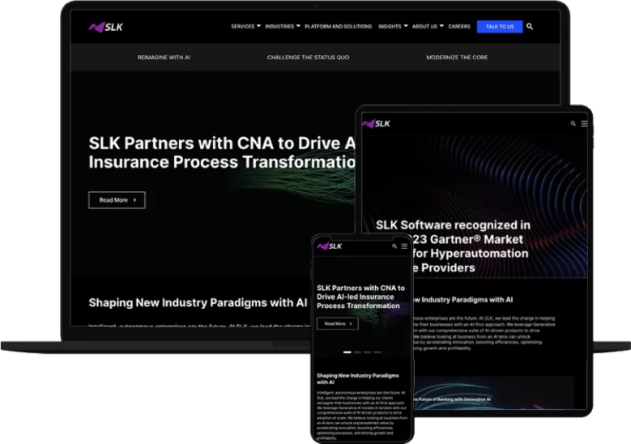Expand the Industries dropdown menu
This screenshot has width=631, height=444.
(x=282, y=27)
